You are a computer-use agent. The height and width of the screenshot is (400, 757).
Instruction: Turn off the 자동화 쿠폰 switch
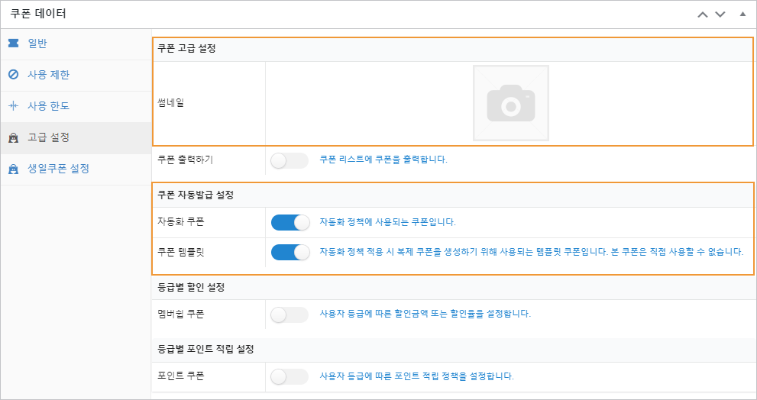pos(290,222)
